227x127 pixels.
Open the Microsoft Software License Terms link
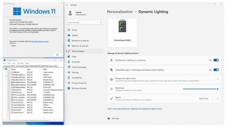40,41
